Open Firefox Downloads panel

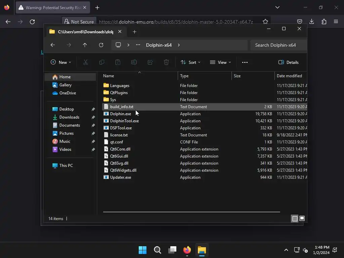coord(311,21)
